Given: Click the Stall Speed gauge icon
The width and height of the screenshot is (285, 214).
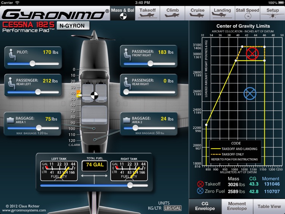Looking at the screenshot, I should coord(248,16).
